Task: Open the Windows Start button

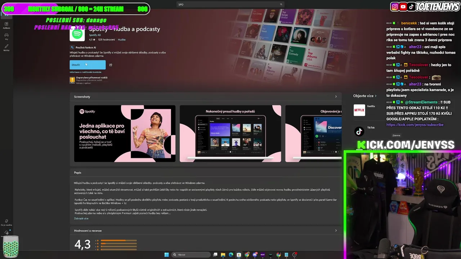Action: 166,255
